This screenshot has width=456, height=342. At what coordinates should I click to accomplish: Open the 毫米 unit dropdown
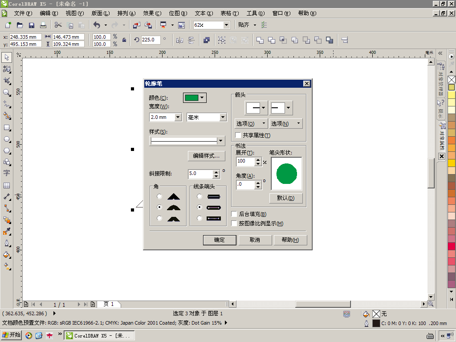tap(223, 117)
